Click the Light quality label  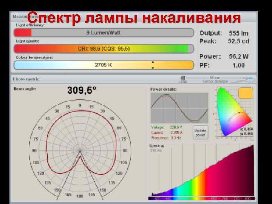(28, 41)
